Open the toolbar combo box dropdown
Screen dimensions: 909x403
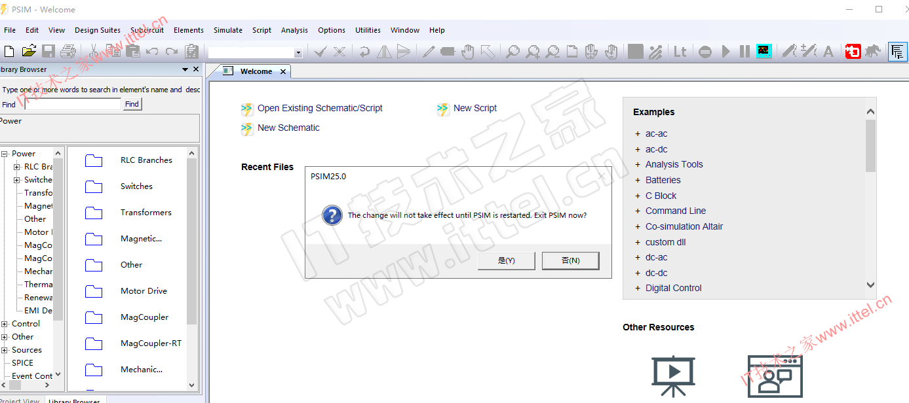[x=298, y=52]
